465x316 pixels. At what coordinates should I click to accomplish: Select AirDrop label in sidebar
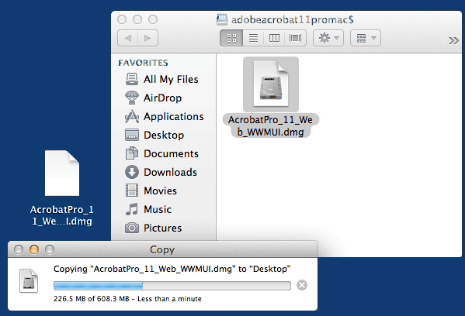click(162, 98)
